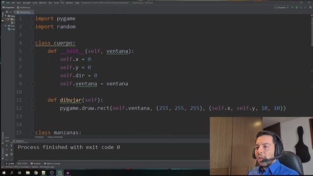Open the Tools menu
The height and width of the screenshot is (176, 313).
click(57, 3)
